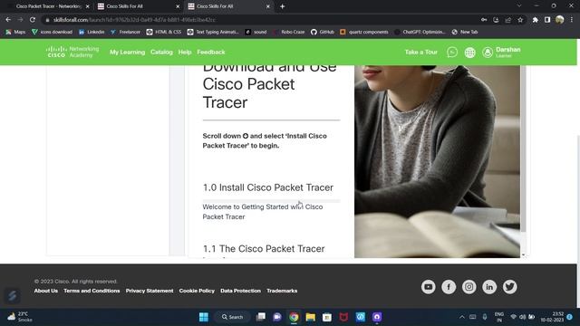Open Data Protection footer link

[x=240, y=291]
